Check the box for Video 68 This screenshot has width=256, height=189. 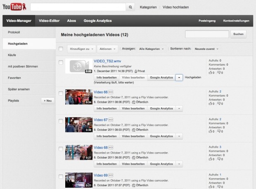click(x=61, y=149)
